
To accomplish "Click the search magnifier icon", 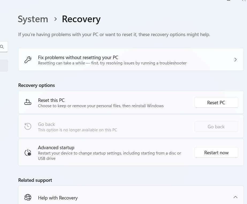I will (2, 47).
